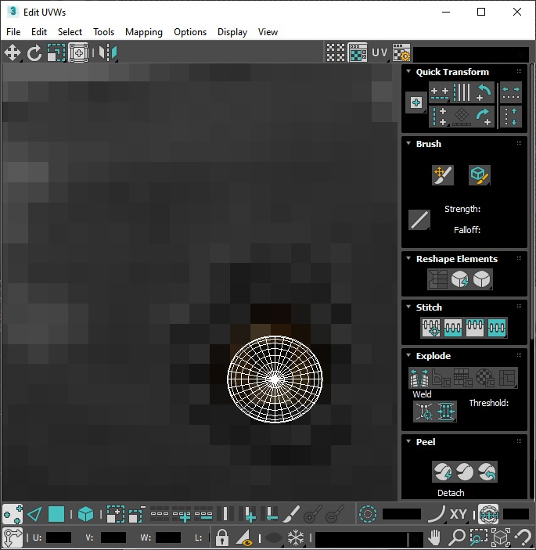Viewport: 536px width, 550px height.
Task: Click Absolute/Relative transform type-in toggle
Action: (x=13, y=537)
